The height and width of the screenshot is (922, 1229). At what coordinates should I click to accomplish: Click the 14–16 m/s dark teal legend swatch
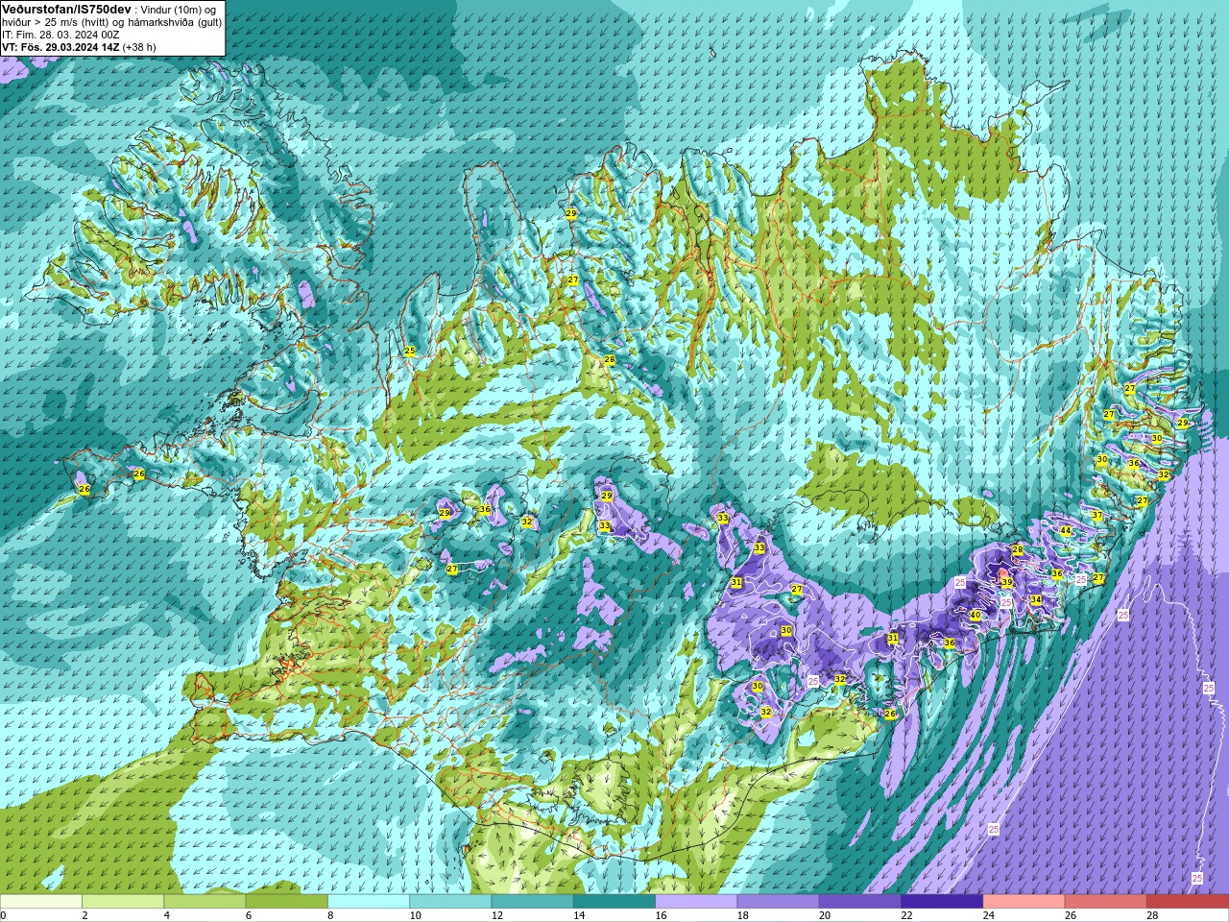pos(614,901)
